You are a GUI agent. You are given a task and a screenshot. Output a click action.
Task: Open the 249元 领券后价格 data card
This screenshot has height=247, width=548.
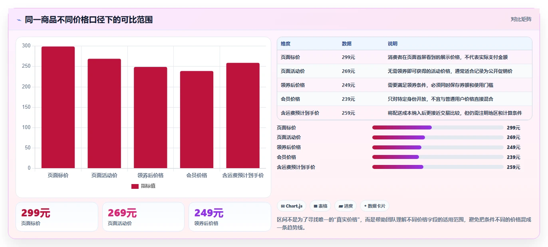(x=230, y=217)
